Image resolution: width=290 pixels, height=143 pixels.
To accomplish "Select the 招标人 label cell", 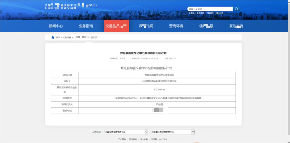I will [x=65, y=81].
